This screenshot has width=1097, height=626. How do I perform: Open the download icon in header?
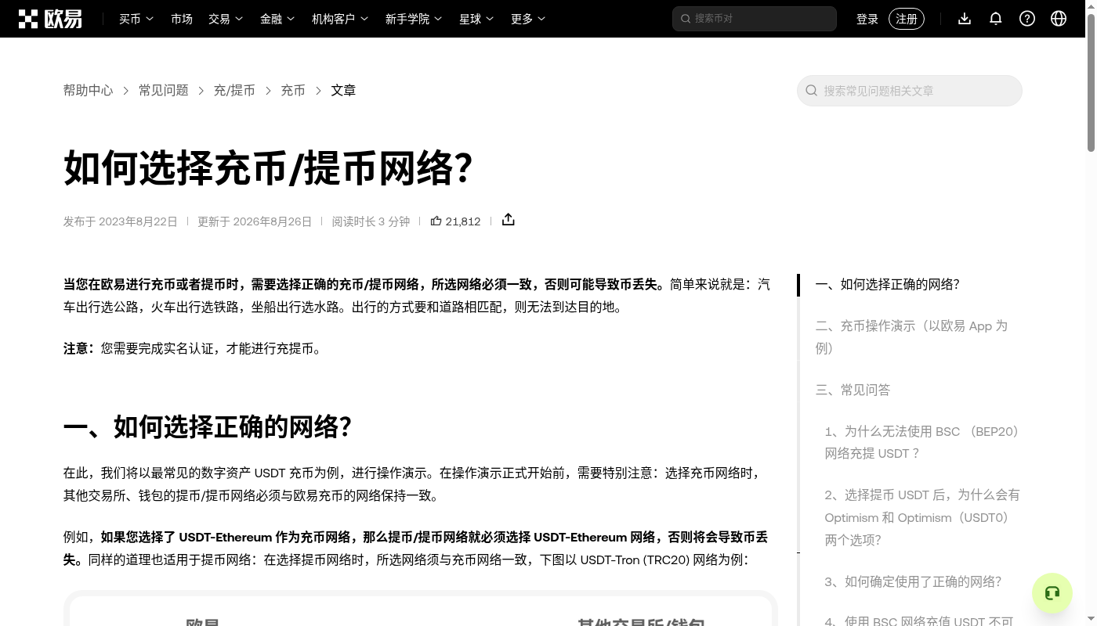tap(965, 19)
